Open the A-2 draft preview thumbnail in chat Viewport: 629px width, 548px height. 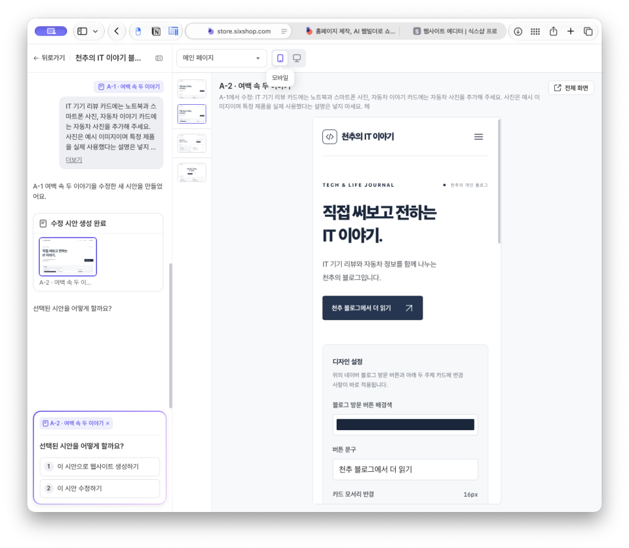pos(68,256)
